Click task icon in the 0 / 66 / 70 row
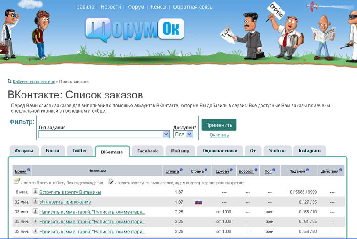 point(35,211)
